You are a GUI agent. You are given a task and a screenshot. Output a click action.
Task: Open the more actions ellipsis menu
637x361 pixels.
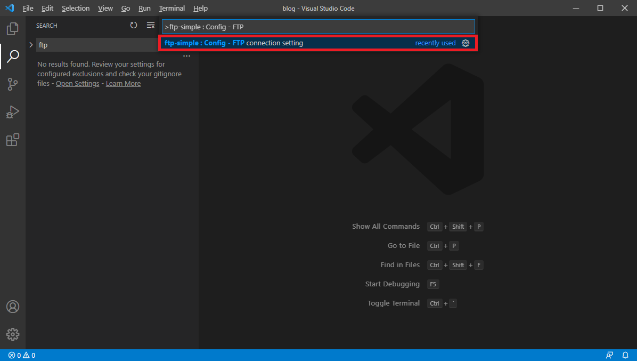click(x=186, y=55)
